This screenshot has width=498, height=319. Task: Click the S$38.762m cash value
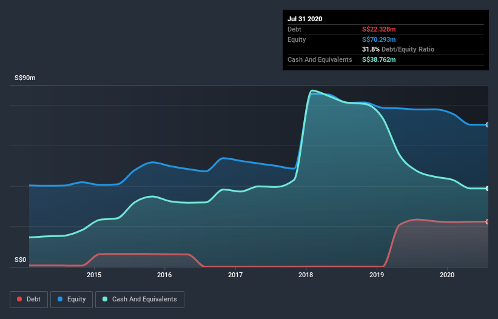tap(379, 59)
